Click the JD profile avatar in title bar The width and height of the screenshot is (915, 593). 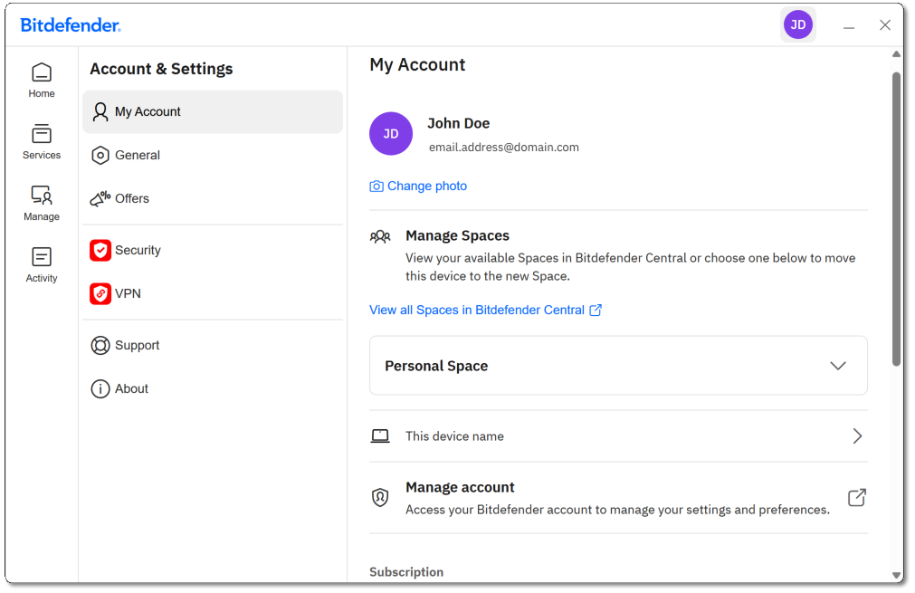pos(797,25)
